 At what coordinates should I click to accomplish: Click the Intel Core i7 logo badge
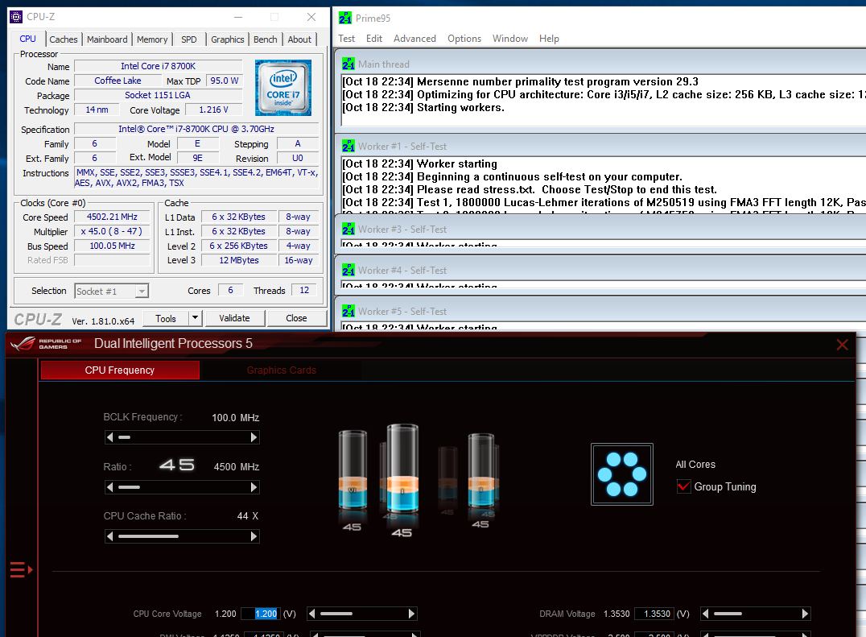pos(283,87)
